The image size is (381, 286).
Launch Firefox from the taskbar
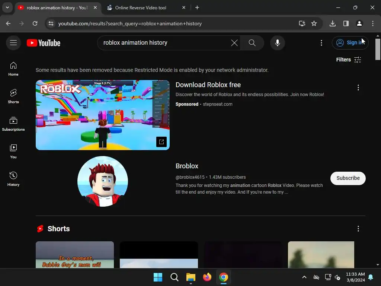pyautogui.click(x=207, y=277)
